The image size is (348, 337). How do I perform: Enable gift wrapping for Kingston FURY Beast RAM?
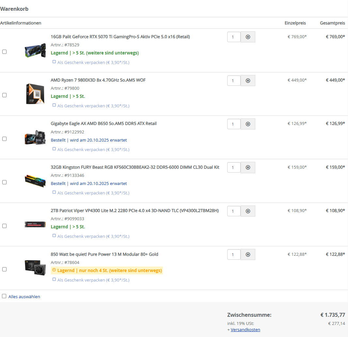pyautogui.click(x=54, y=192)
